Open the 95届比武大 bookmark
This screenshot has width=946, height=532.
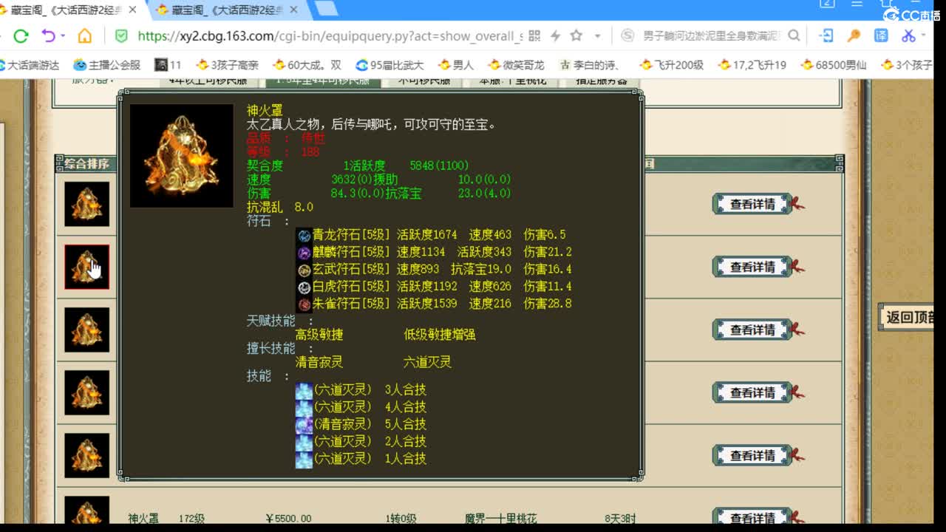[x=389, y=65]
